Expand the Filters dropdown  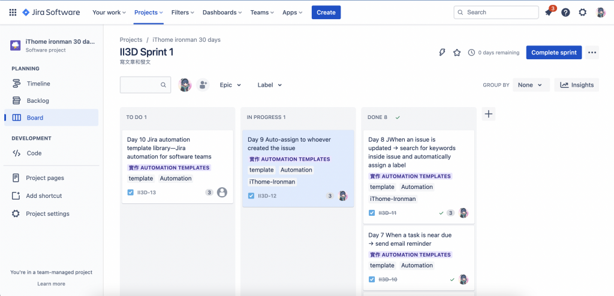click(x=183, y=13)
